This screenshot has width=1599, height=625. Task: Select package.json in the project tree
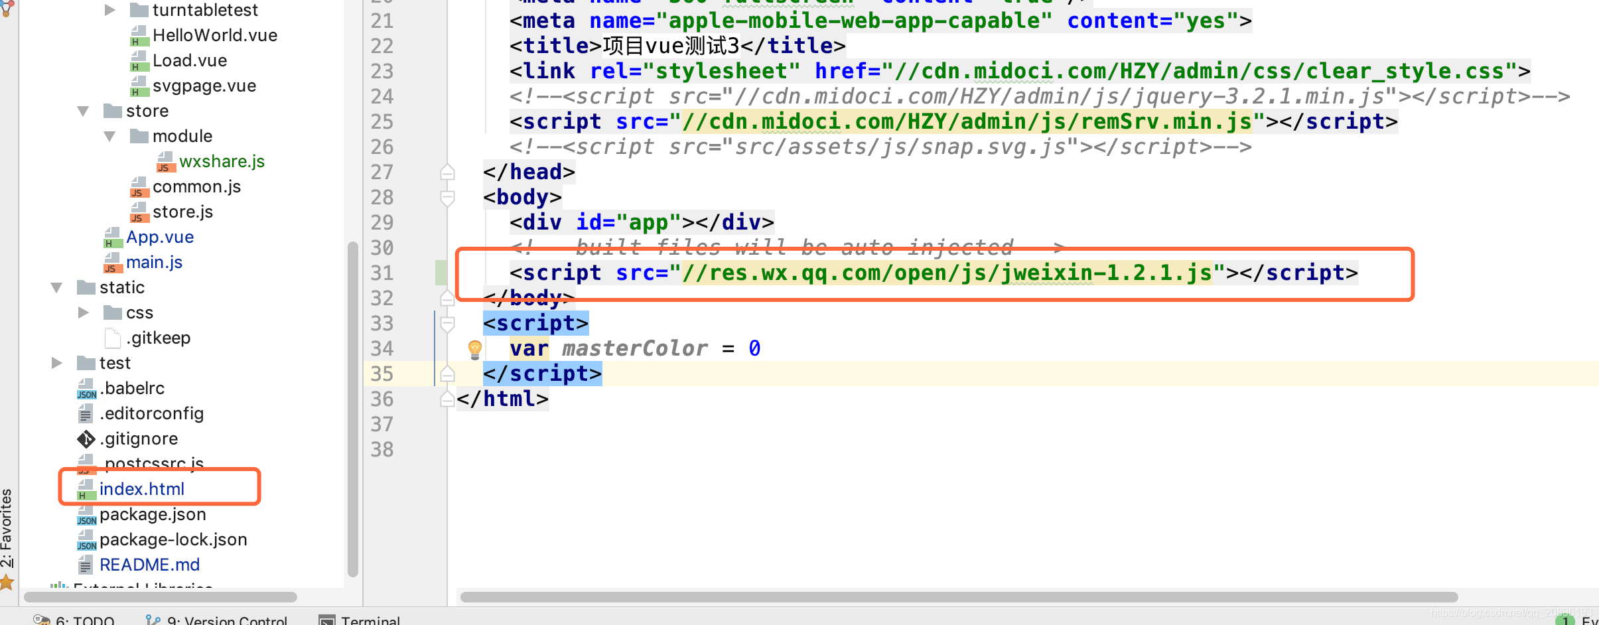[153, 514]
